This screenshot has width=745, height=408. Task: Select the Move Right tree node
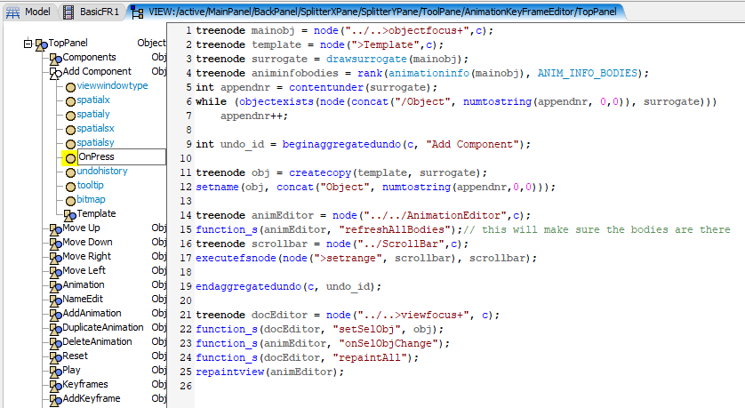click(x=87, y=257)
